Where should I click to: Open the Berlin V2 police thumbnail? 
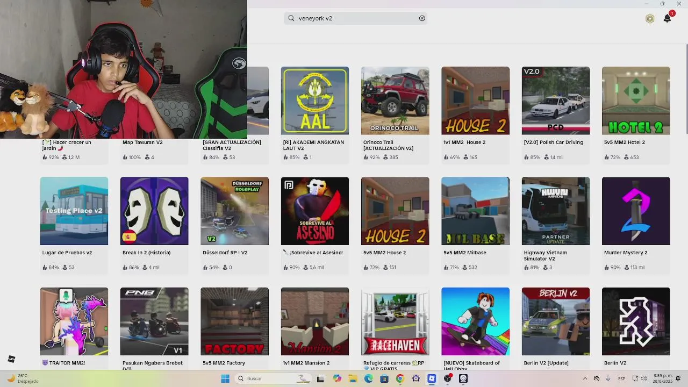pos(555,321)
